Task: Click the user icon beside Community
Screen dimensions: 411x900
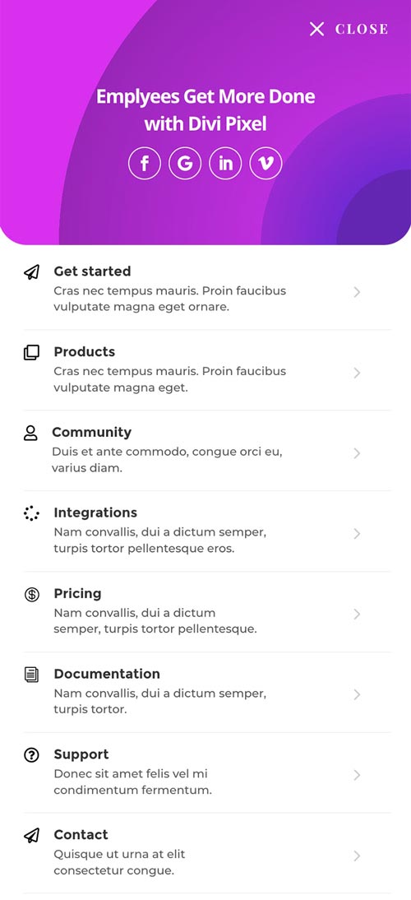Action: (30, 433)
